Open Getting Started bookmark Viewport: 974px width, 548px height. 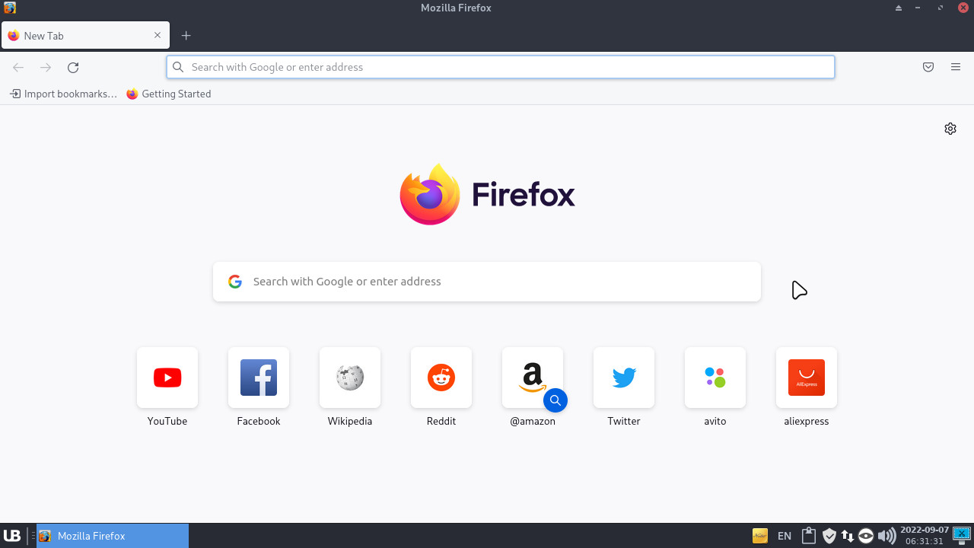pyautogui.click(x=169, y=94)
